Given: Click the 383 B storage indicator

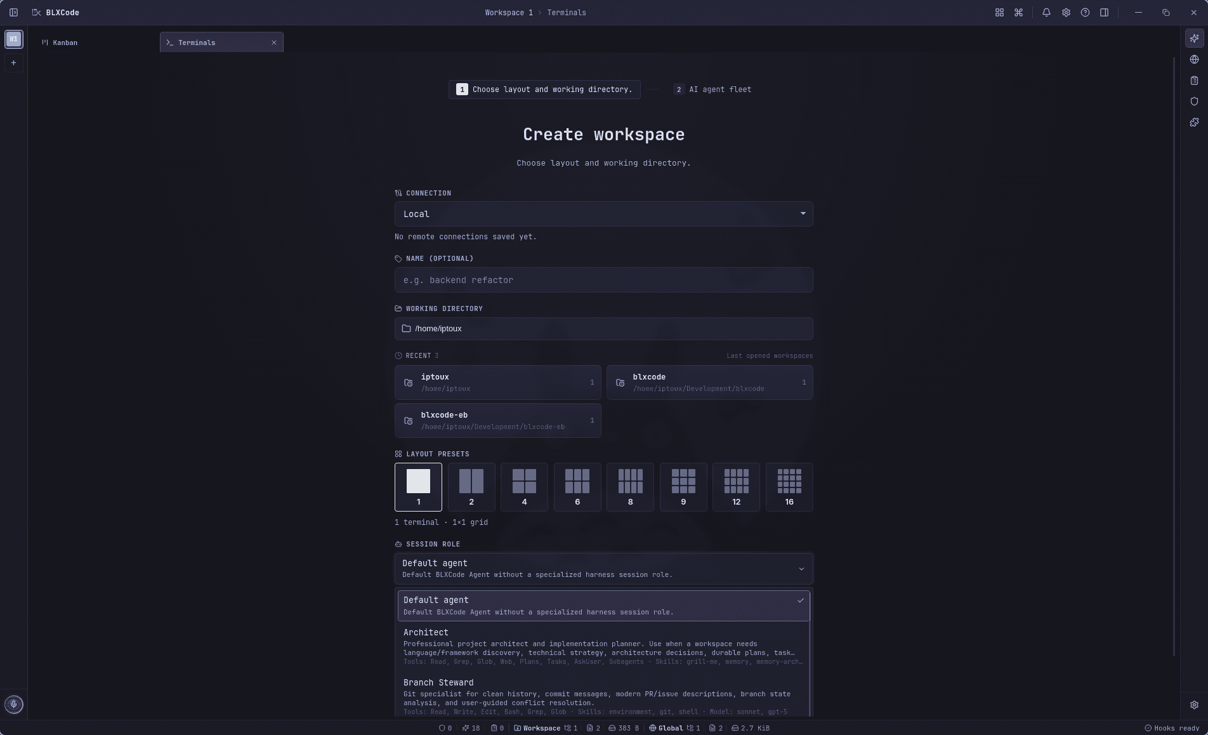Looking at the screenshot, I should coord(624,728).
